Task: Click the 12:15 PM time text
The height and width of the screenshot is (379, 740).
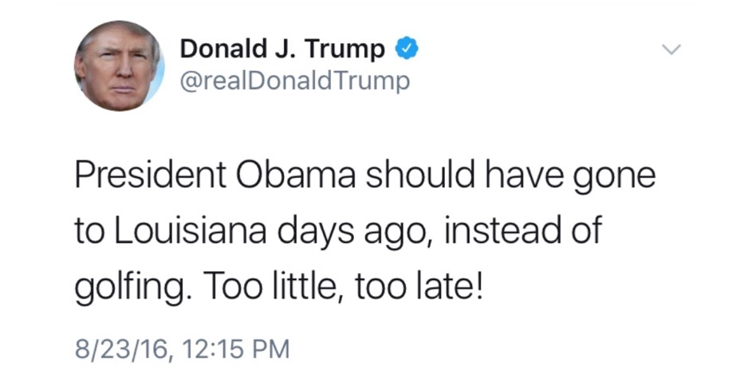Action: (x=235, y=349)
